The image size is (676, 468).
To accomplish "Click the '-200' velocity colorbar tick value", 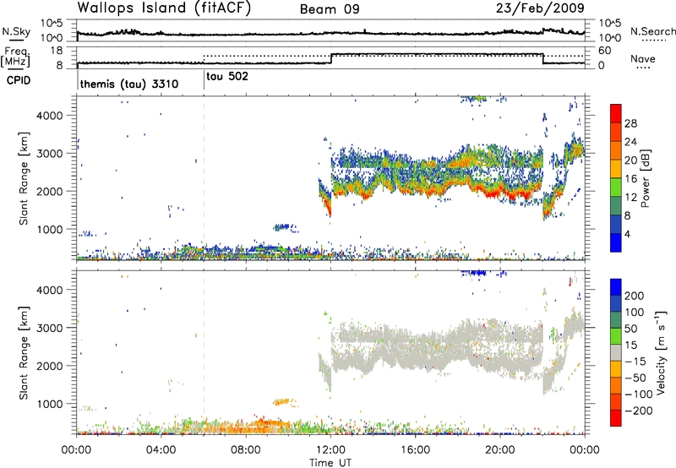I will point(638,411).
